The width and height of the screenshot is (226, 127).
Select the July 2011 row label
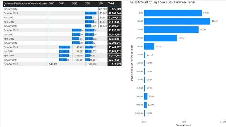pos(8,52)
